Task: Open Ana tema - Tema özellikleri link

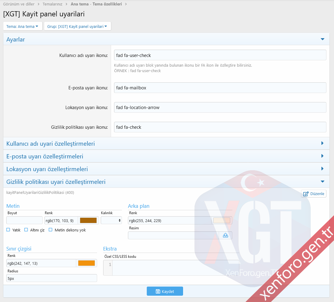Action: point(96,4)
